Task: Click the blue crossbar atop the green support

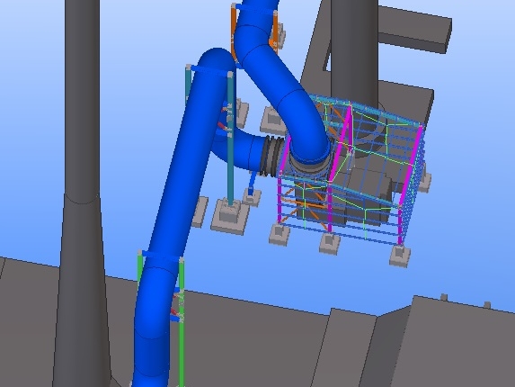Action: pos(161,256)
